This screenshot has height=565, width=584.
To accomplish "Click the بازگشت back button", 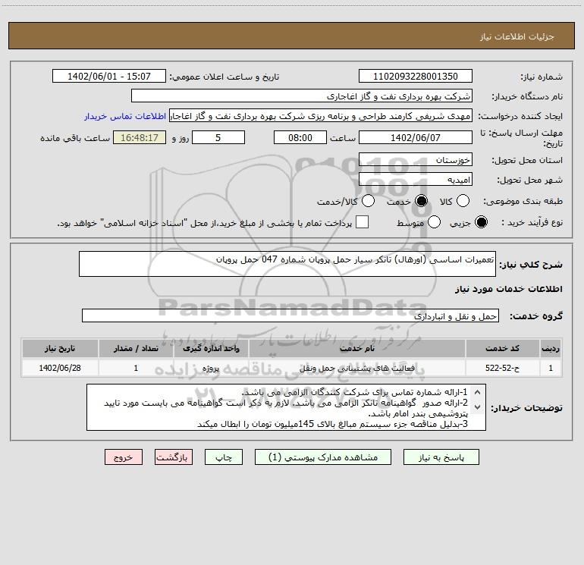I will [174, 457].
